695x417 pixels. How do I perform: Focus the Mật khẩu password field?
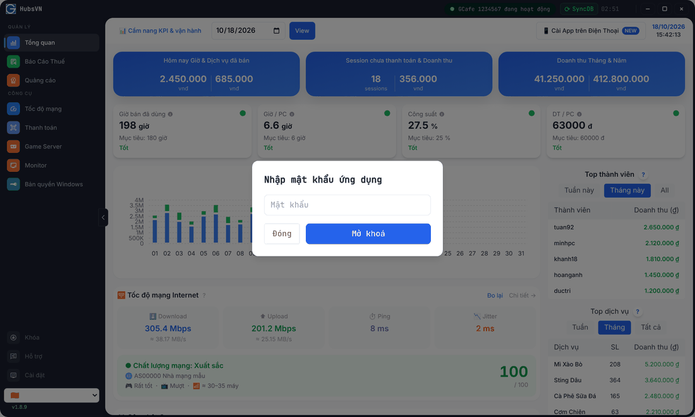point(347,205)
